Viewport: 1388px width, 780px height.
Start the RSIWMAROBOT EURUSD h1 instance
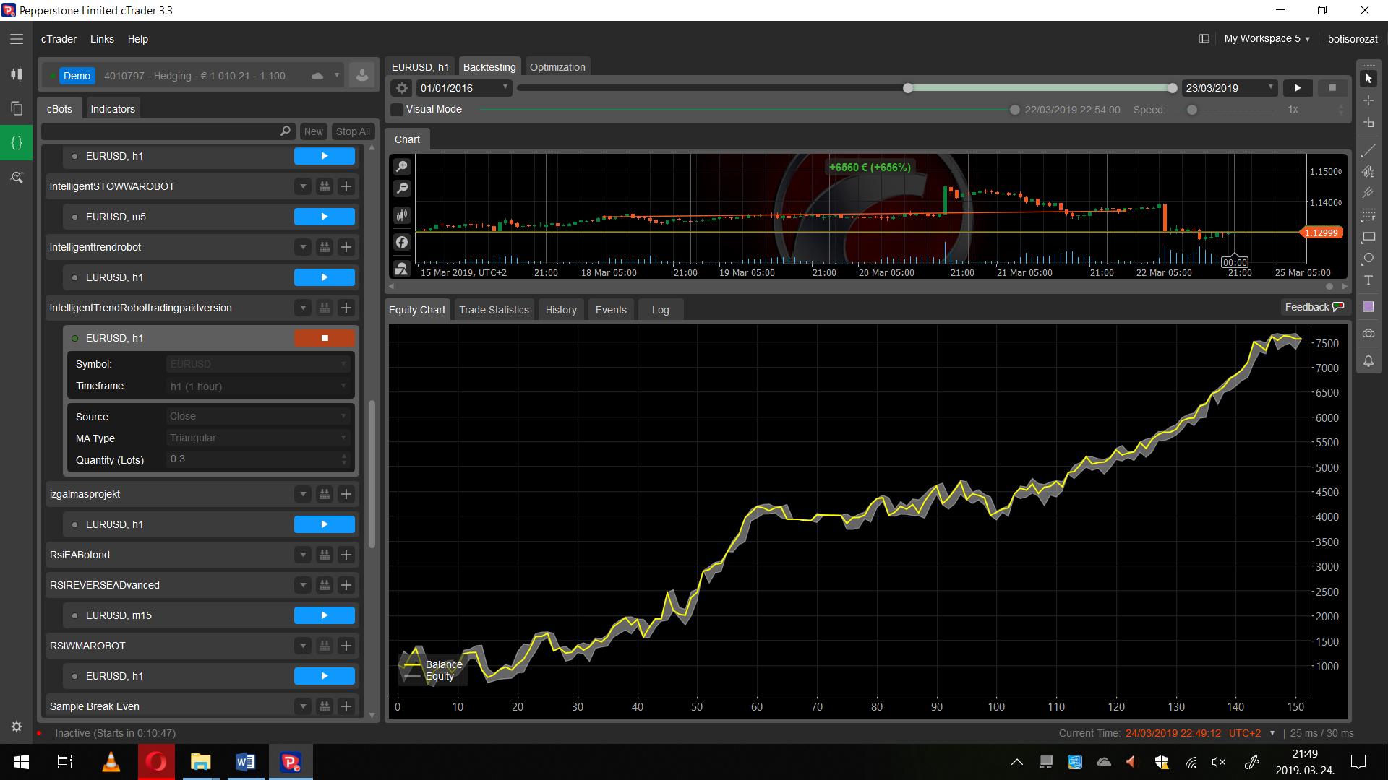coord(324,676)
